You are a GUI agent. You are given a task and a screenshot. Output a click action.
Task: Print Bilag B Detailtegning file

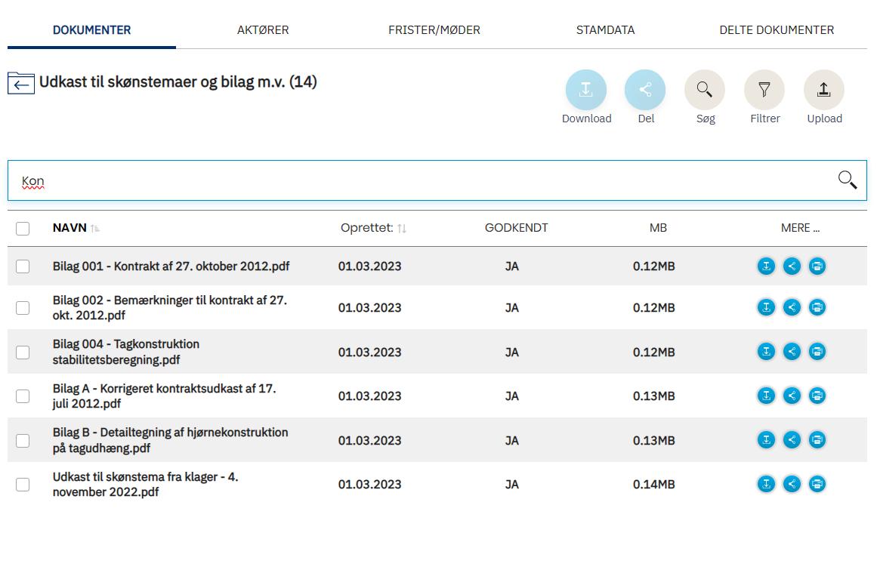pyautogui.click(x=817, y=440)
